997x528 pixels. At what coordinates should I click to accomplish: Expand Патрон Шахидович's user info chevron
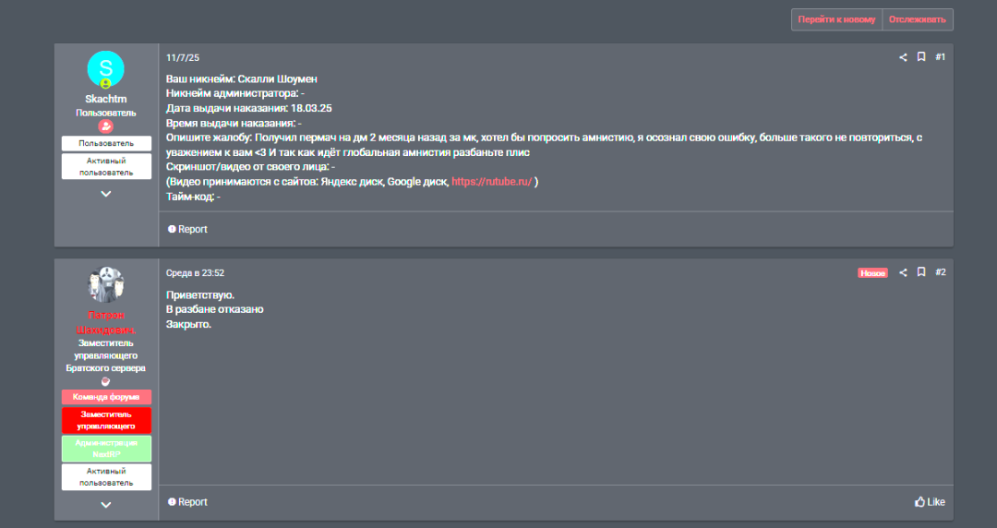106,505
